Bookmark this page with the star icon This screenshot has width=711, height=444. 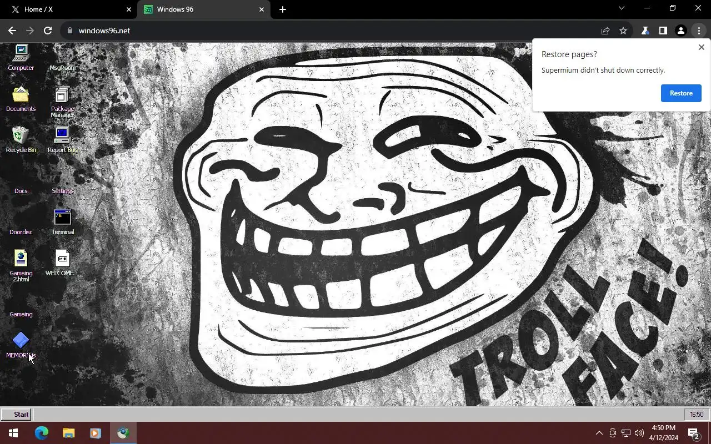623,31
